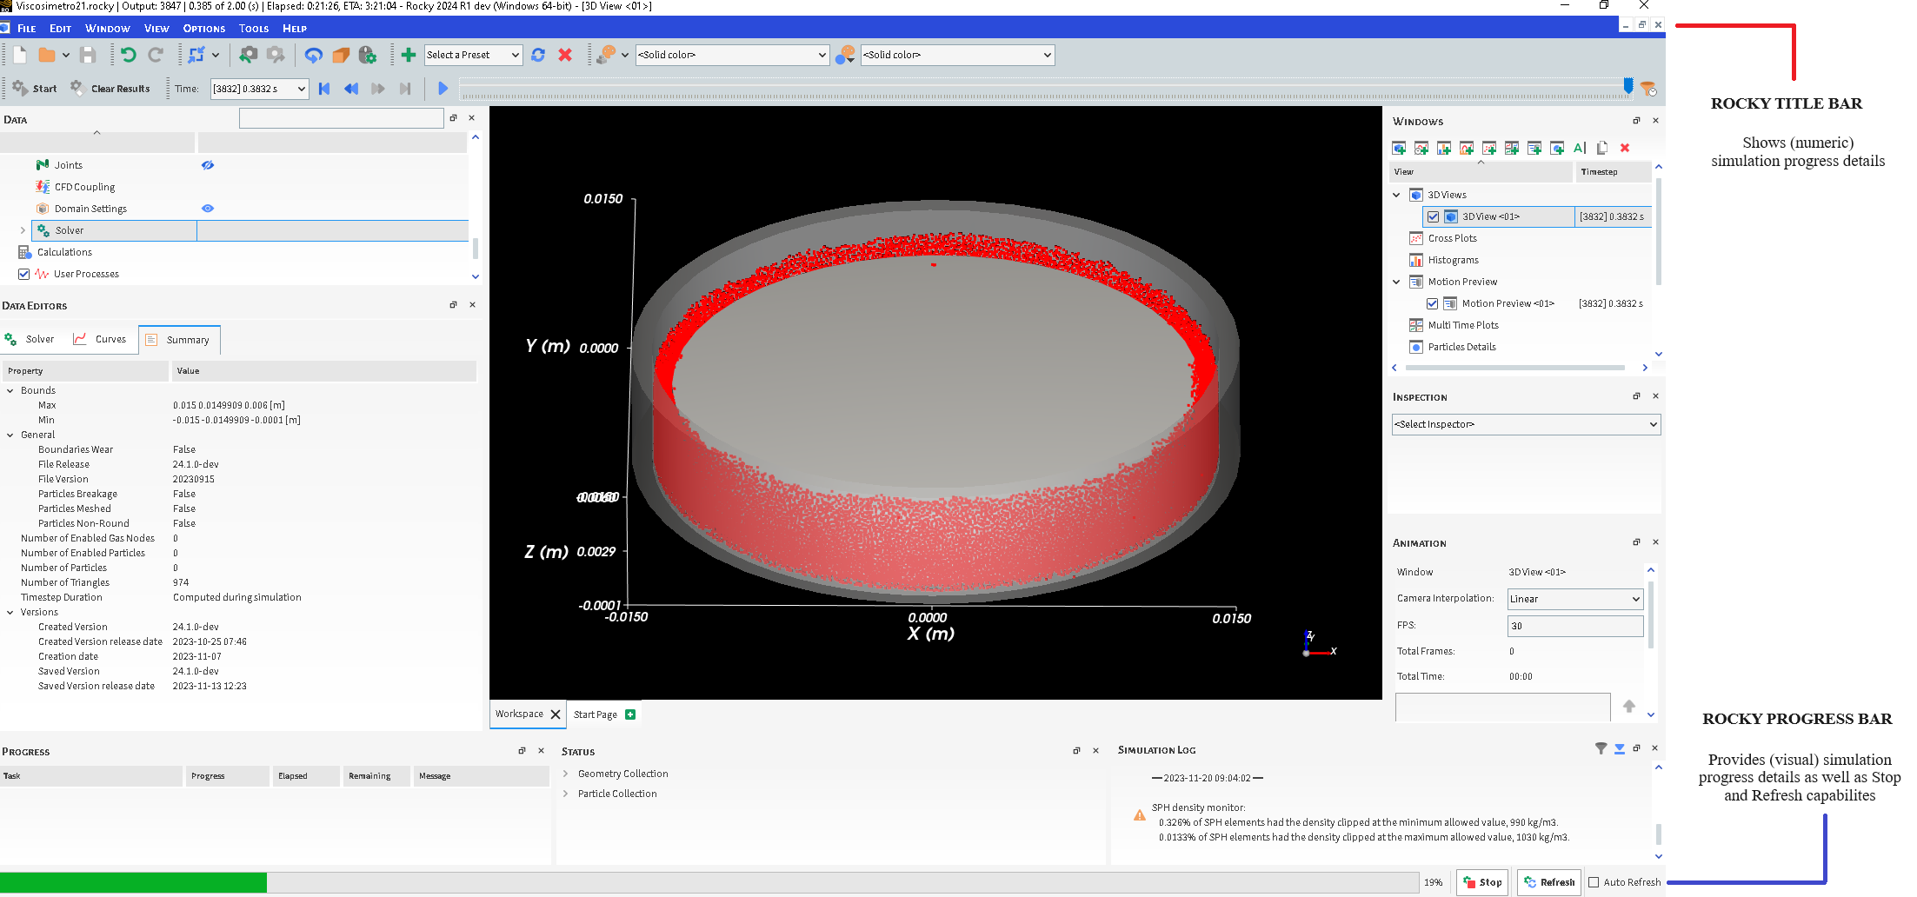1917x897 pixels.
Task: Expand the Geometry Collection status item
Action: click(x=566, y=774)
